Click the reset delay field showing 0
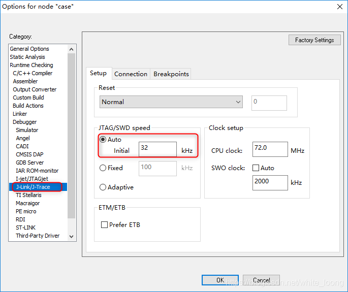The image size is (348, 292). 269,103
